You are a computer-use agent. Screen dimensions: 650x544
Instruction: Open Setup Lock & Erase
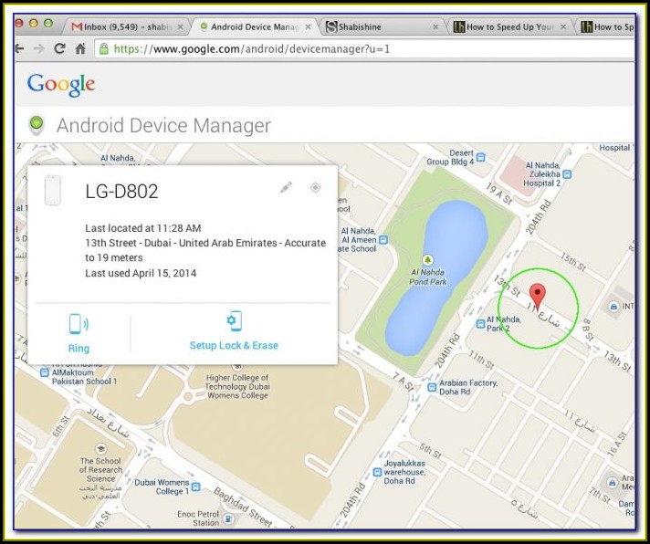pos(234,330)
